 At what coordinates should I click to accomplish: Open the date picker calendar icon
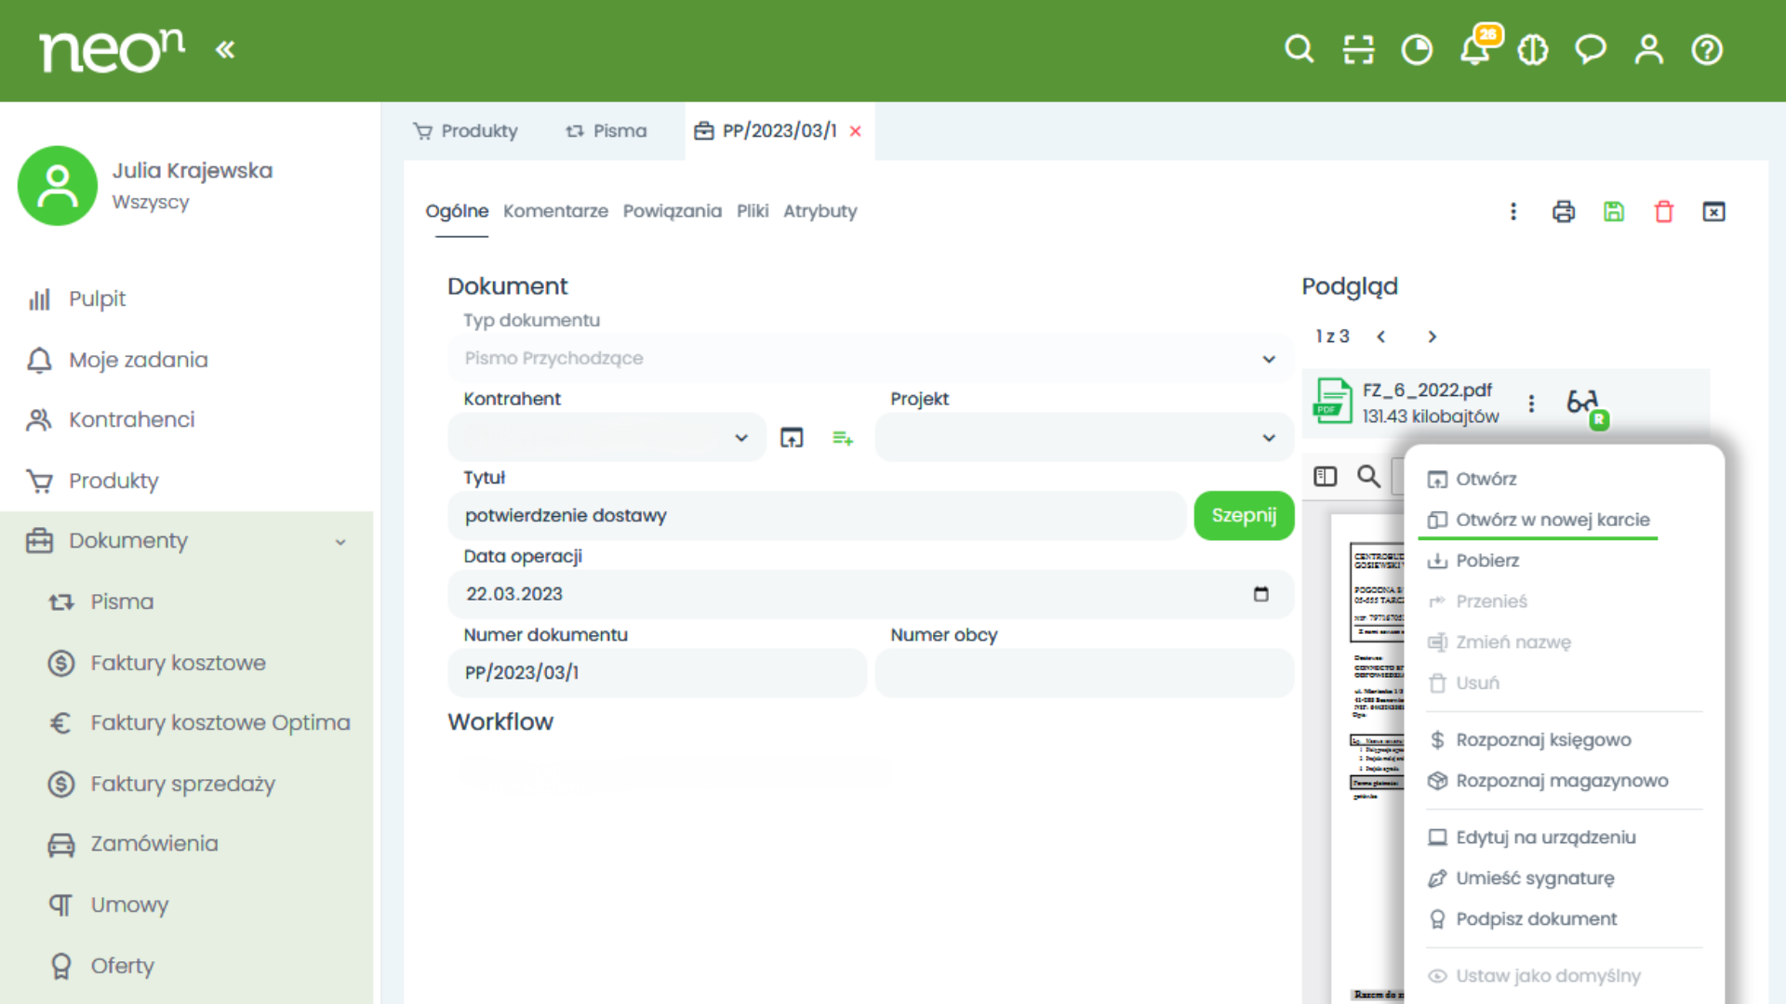coord(1260,594)
